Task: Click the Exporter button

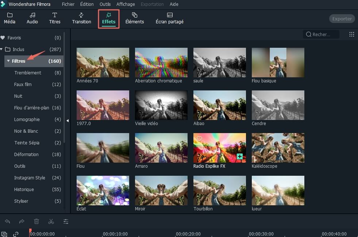Action: 342,18
